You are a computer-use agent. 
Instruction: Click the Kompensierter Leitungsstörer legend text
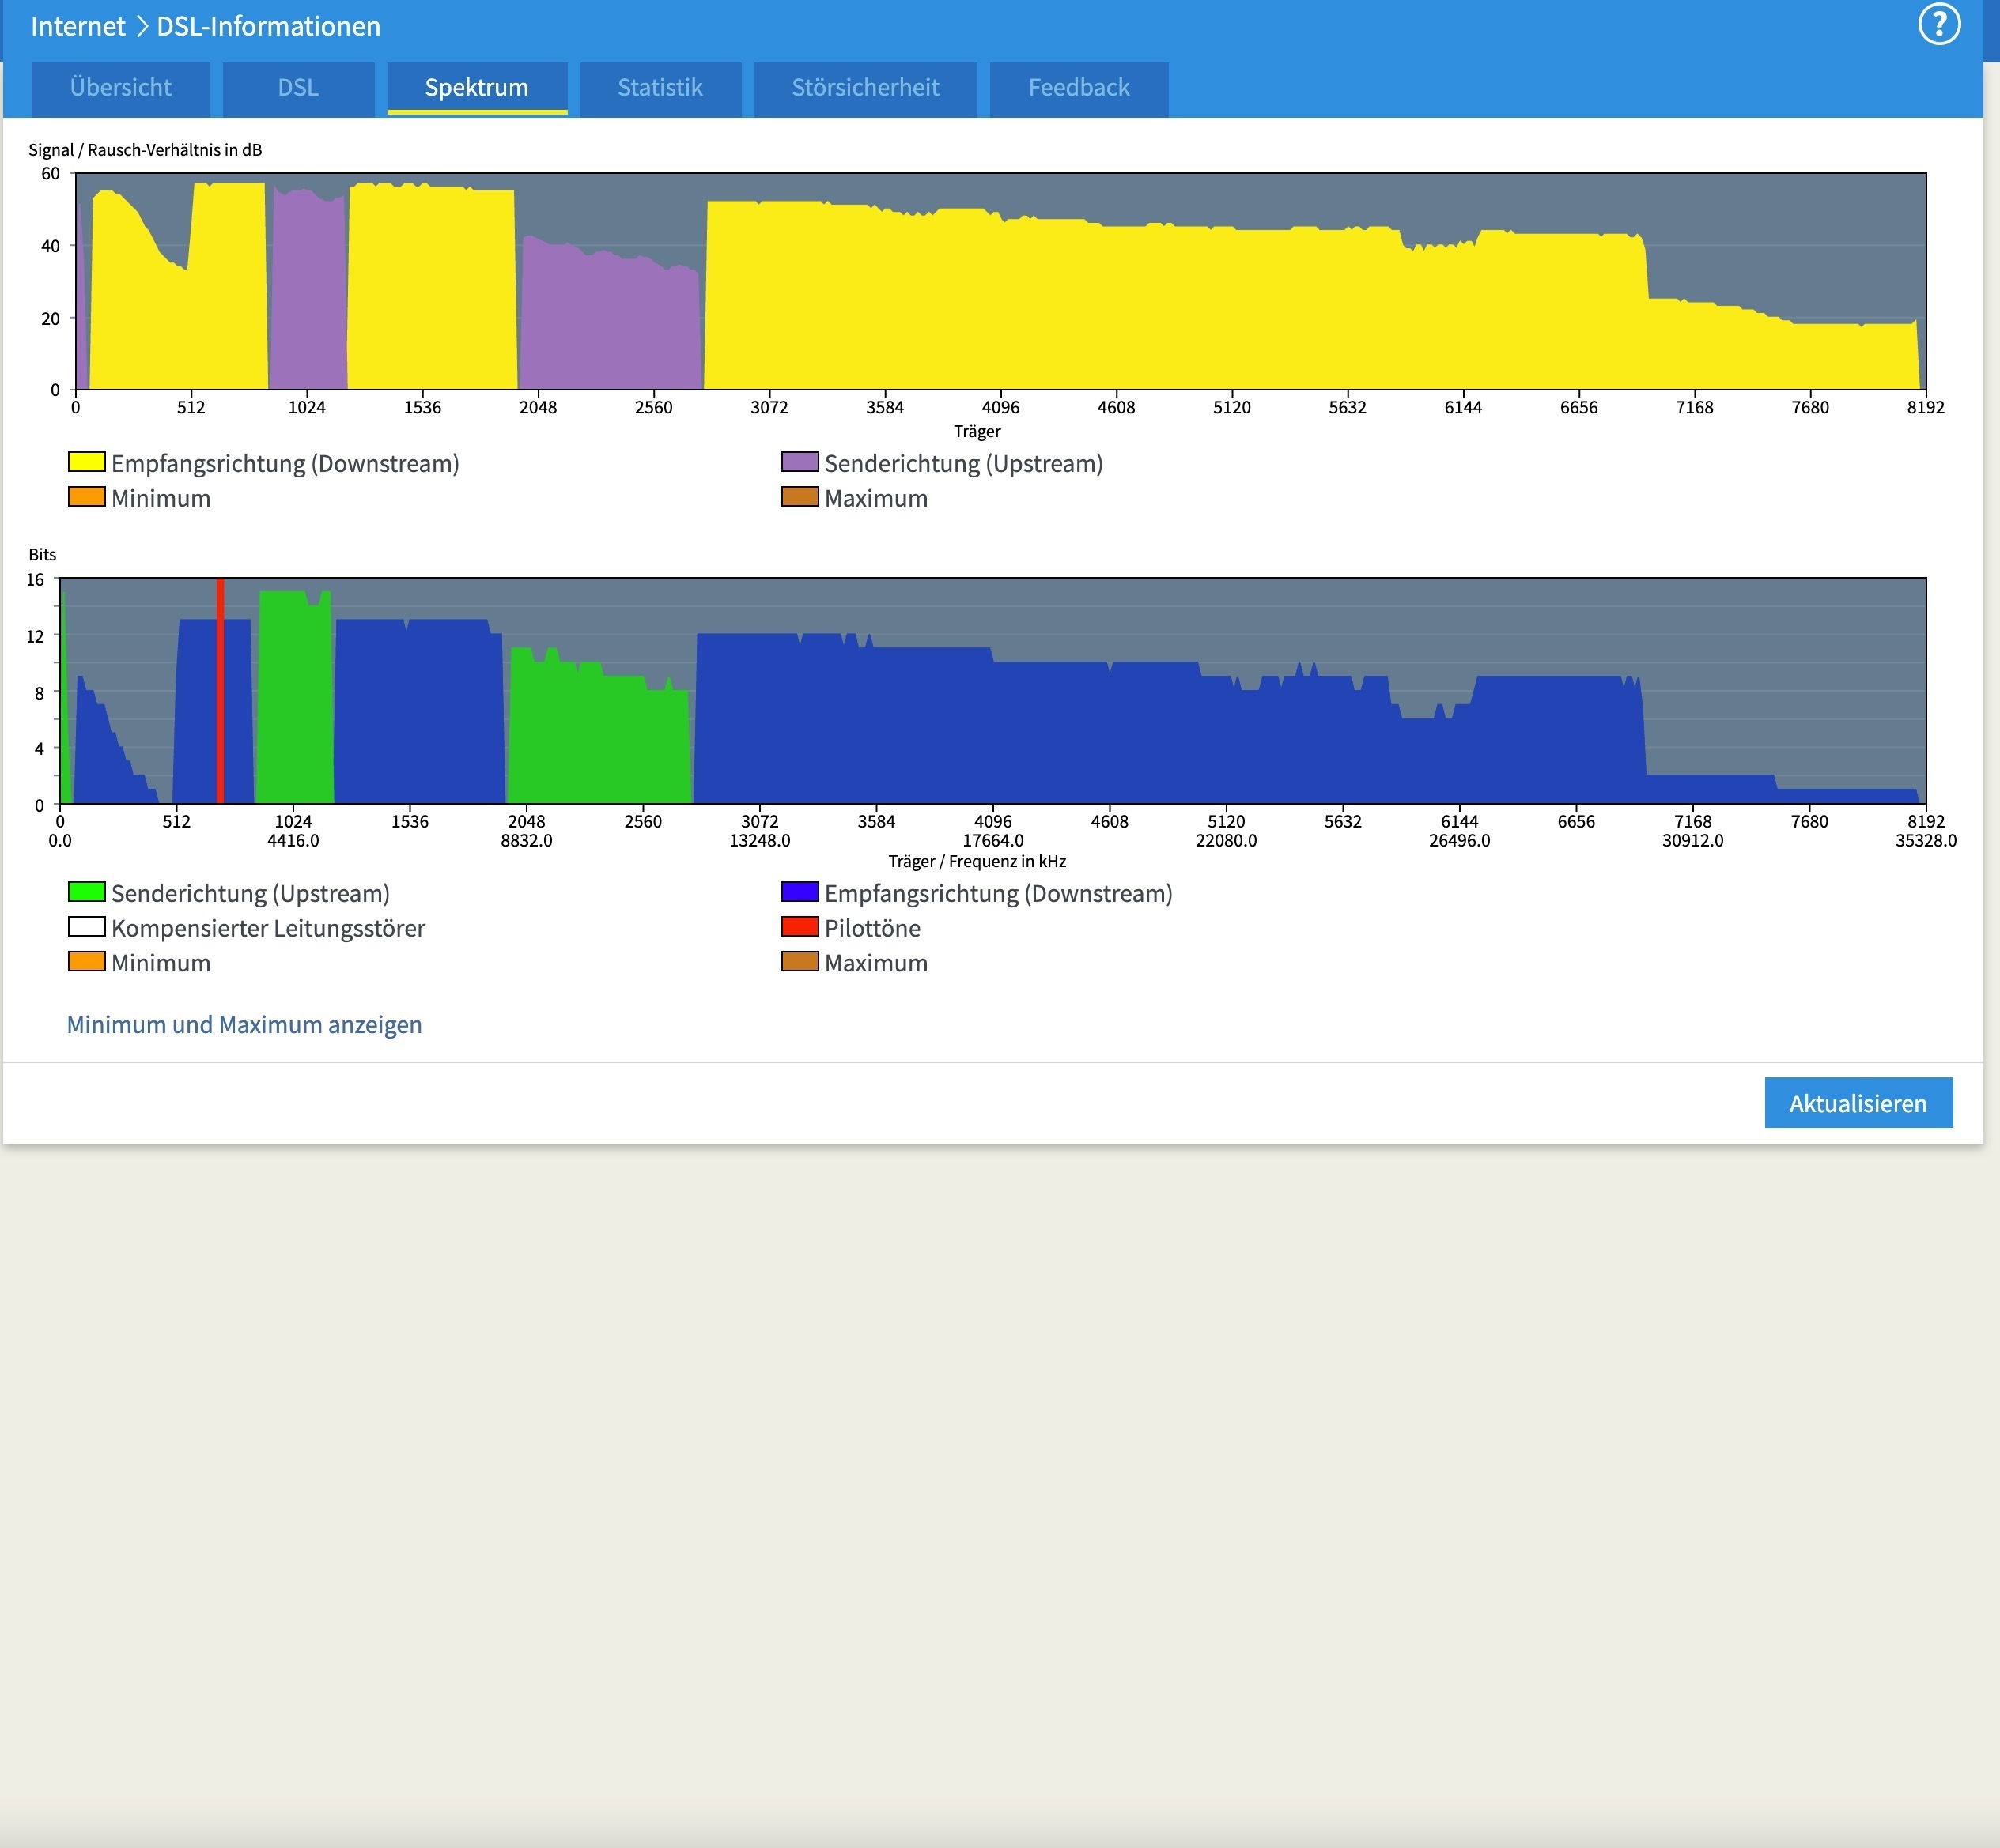pyautogui.click(x=268, y=928)
